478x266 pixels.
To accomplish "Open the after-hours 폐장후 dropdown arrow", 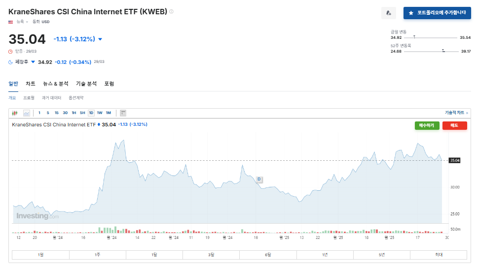I will click(x=33, y=62).
